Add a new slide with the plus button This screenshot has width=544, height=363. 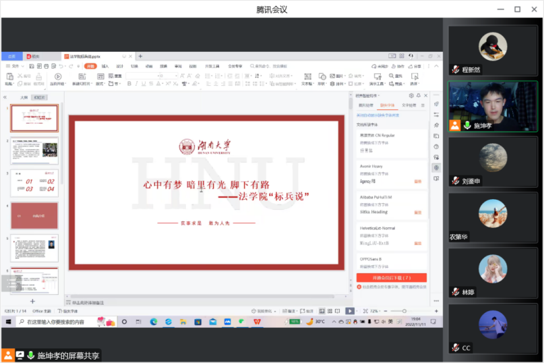[32, 301]
